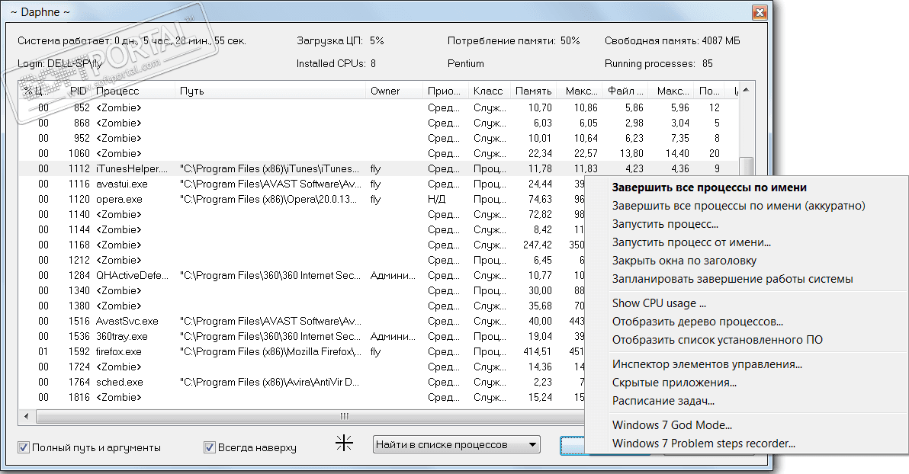
Task: Select the Zombie row with PID 1816
Action: [x=301, y=397]
